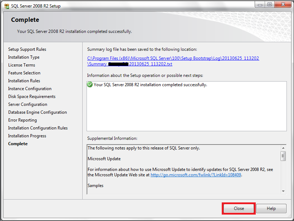
Task: Close the window with the red X button
Action: tap(283, 5)
